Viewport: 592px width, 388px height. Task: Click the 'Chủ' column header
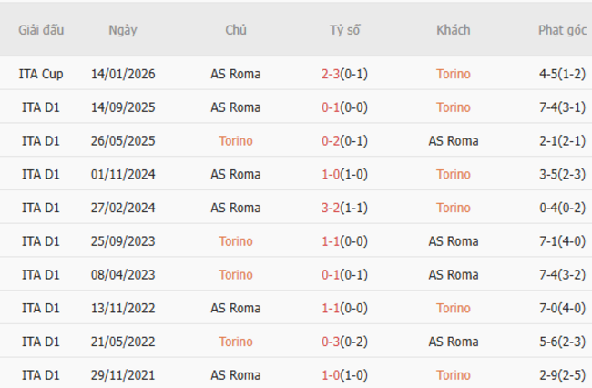[x=236, y=30]
